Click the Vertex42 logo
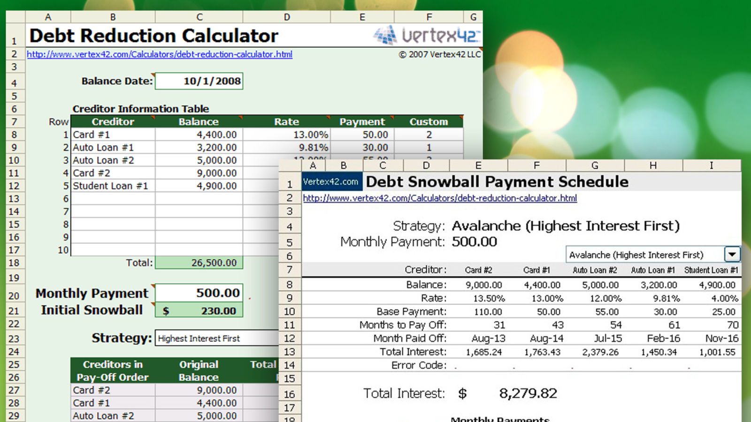The image size is (751, 422). point(427,35)
